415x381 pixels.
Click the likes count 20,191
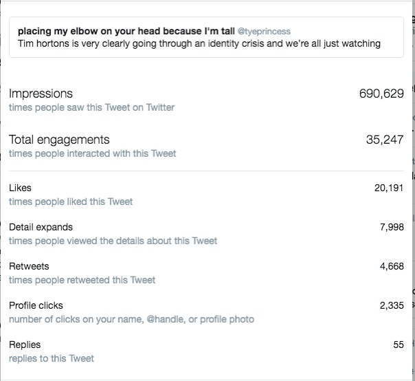click(389, 188)
